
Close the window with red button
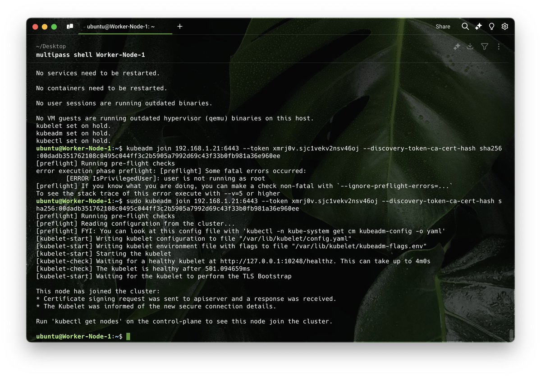tap(36, 27)
